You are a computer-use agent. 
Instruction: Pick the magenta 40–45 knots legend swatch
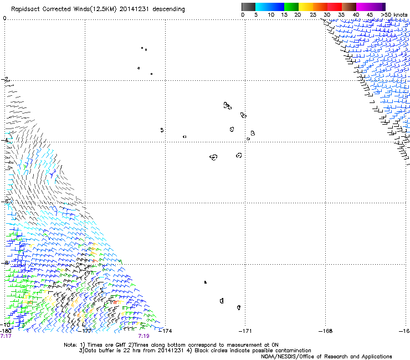363,7
